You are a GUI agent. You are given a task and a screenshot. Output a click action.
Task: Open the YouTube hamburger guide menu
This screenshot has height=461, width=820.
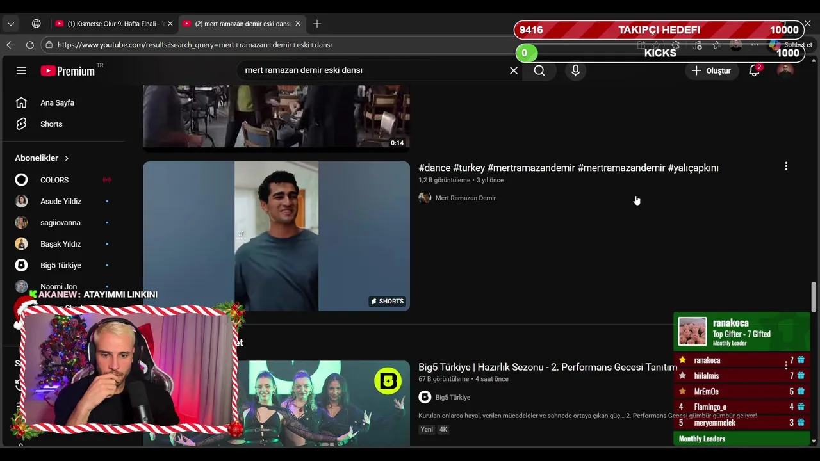click(21, 70)
